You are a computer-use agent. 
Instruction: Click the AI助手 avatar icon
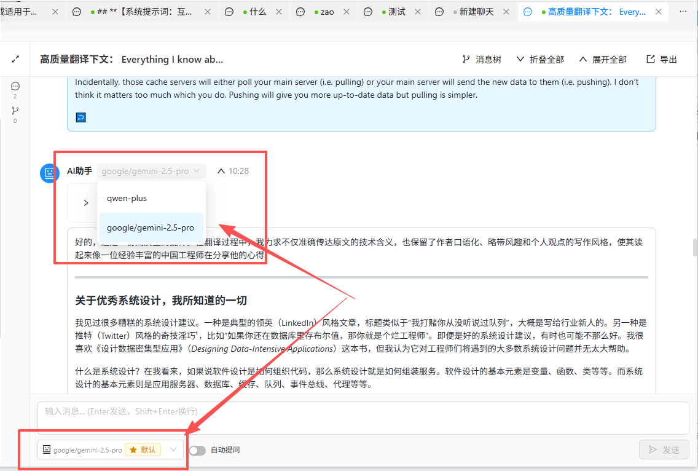(49, 173)
